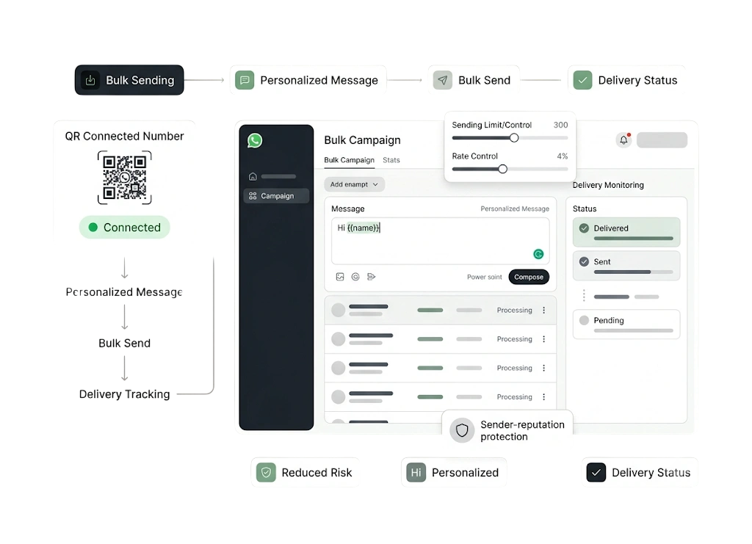Image resolution: width=752 pixels, height=544 pixels.
Task: Select the Sent status card
Action: [626, 266]
